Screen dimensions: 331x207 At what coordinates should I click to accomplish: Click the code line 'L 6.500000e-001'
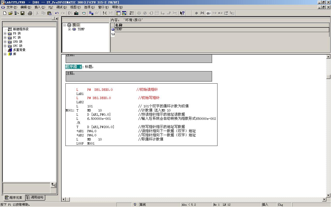(94, 119)
